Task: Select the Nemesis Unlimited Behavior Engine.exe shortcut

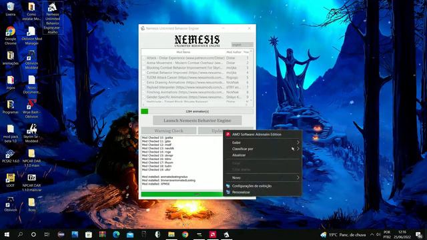Action: click(x=53, y=18)
